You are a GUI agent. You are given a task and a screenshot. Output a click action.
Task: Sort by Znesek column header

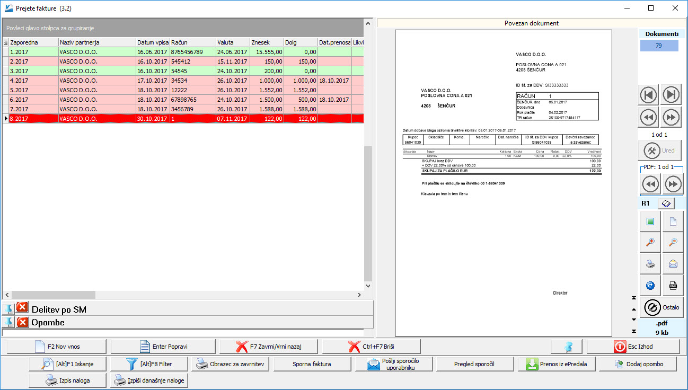(266, 42)
